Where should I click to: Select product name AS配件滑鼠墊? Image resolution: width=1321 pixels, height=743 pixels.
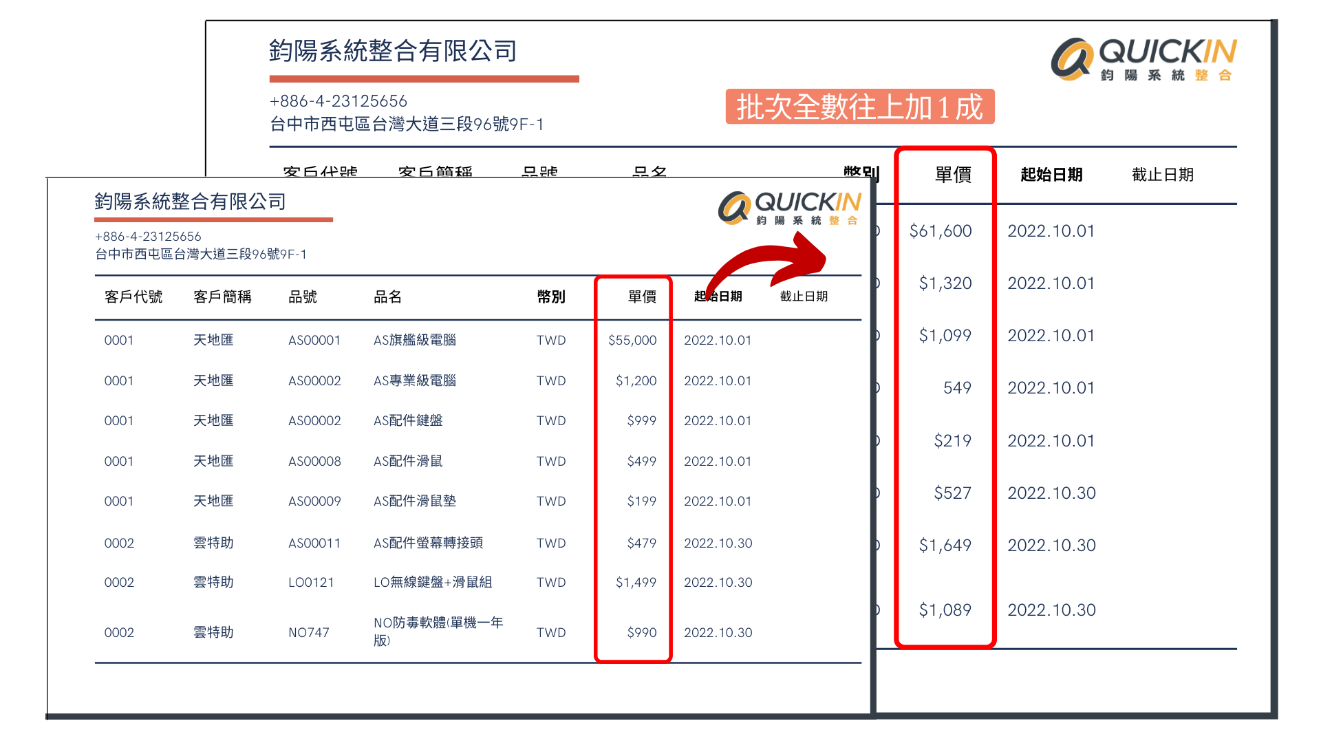pyautogui.click(x=415, y=501)
